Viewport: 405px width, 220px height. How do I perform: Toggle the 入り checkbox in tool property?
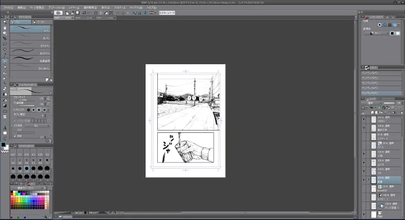point(15,130)
